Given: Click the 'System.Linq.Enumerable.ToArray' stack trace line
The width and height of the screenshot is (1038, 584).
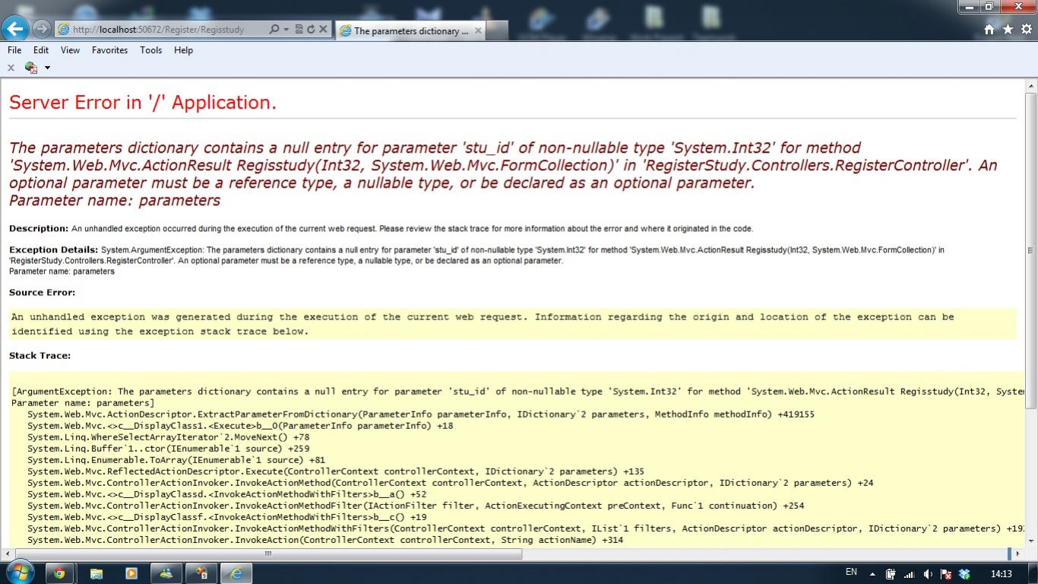Looking at the screenshot, I should 176,460.
